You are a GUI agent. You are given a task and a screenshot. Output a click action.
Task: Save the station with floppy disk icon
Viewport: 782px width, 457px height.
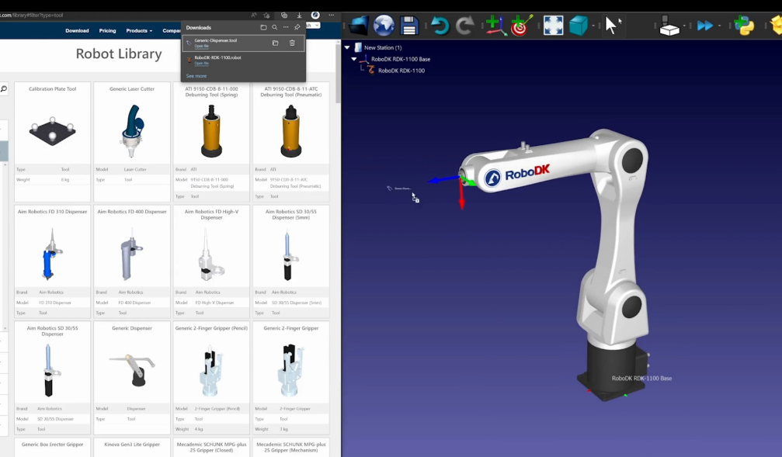tap(409, 26)
